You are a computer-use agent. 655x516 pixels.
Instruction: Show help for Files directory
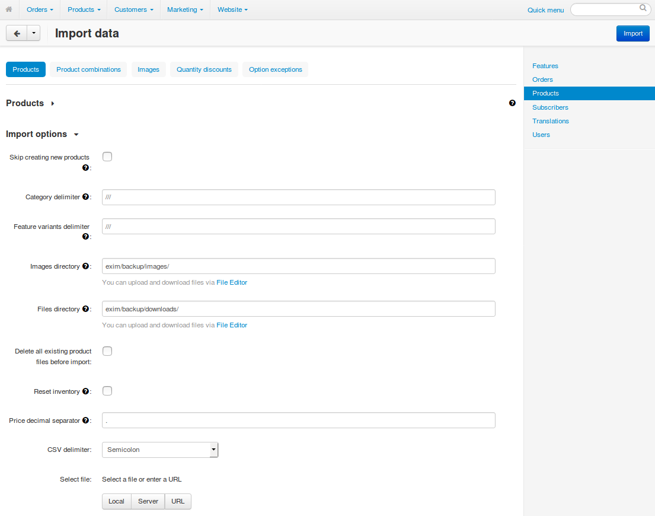click(85, 309)
